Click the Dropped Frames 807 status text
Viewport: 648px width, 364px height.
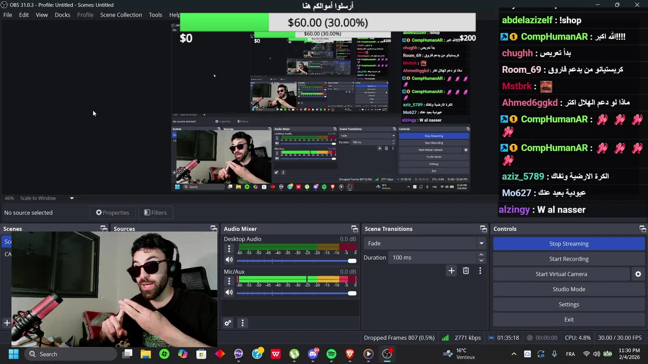pyautogui.click(x=399, y=338)
